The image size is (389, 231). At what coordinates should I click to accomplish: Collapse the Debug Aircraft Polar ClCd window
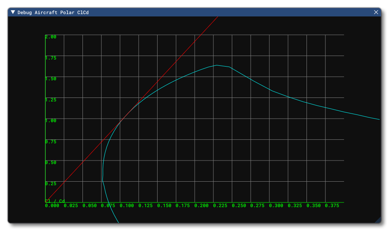13,12
